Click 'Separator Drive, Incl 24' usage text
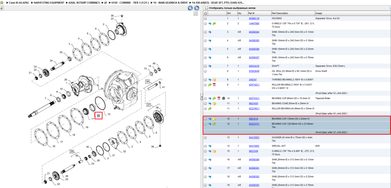Screen dimensions: 391x188 tap(326, 18)
